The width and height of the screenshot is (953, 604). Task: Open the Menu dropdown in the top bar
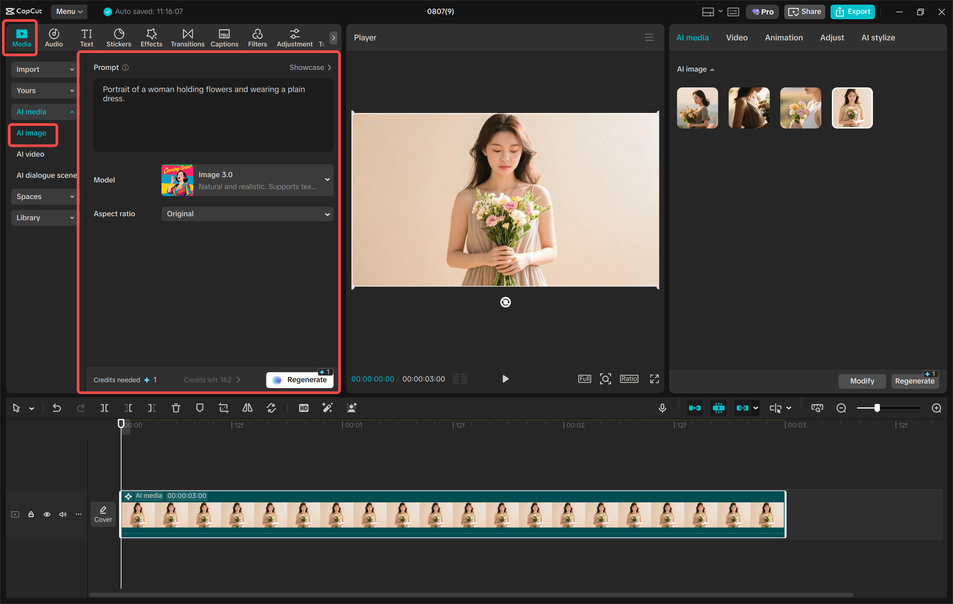69,12
